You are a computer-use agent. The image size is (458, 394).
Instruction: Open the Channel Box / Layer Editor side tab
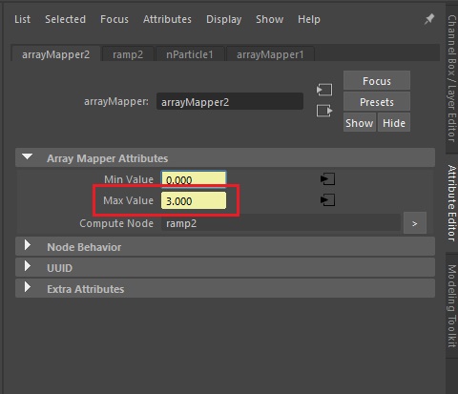pyautogui.click(x=451, y=78)
